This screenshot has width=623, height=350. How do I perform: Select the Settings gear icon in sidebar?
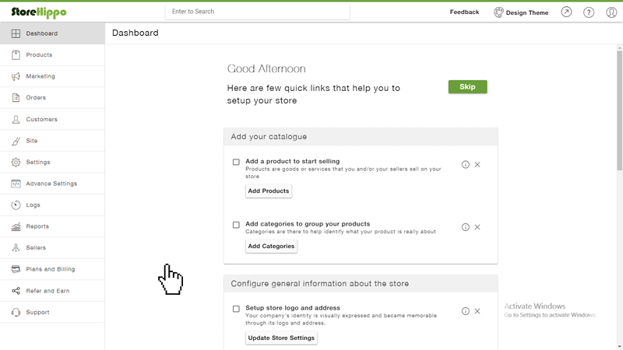tap(16, 162)
